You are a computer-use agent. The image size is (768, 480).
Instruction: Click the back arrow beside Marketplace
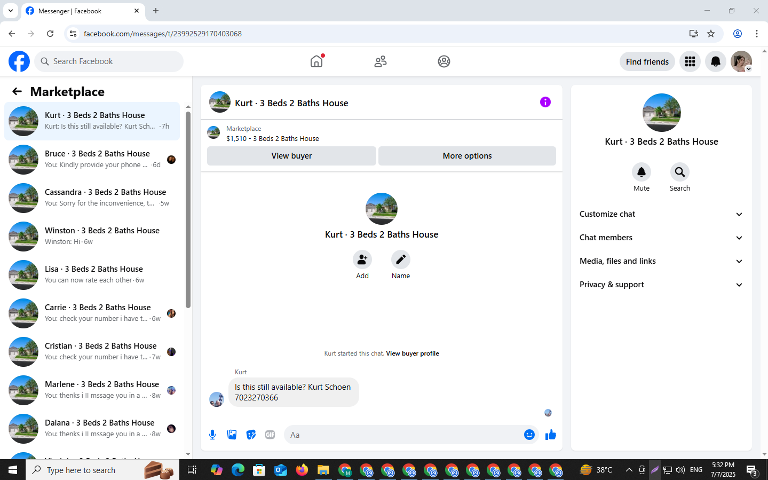click(17, 91)
